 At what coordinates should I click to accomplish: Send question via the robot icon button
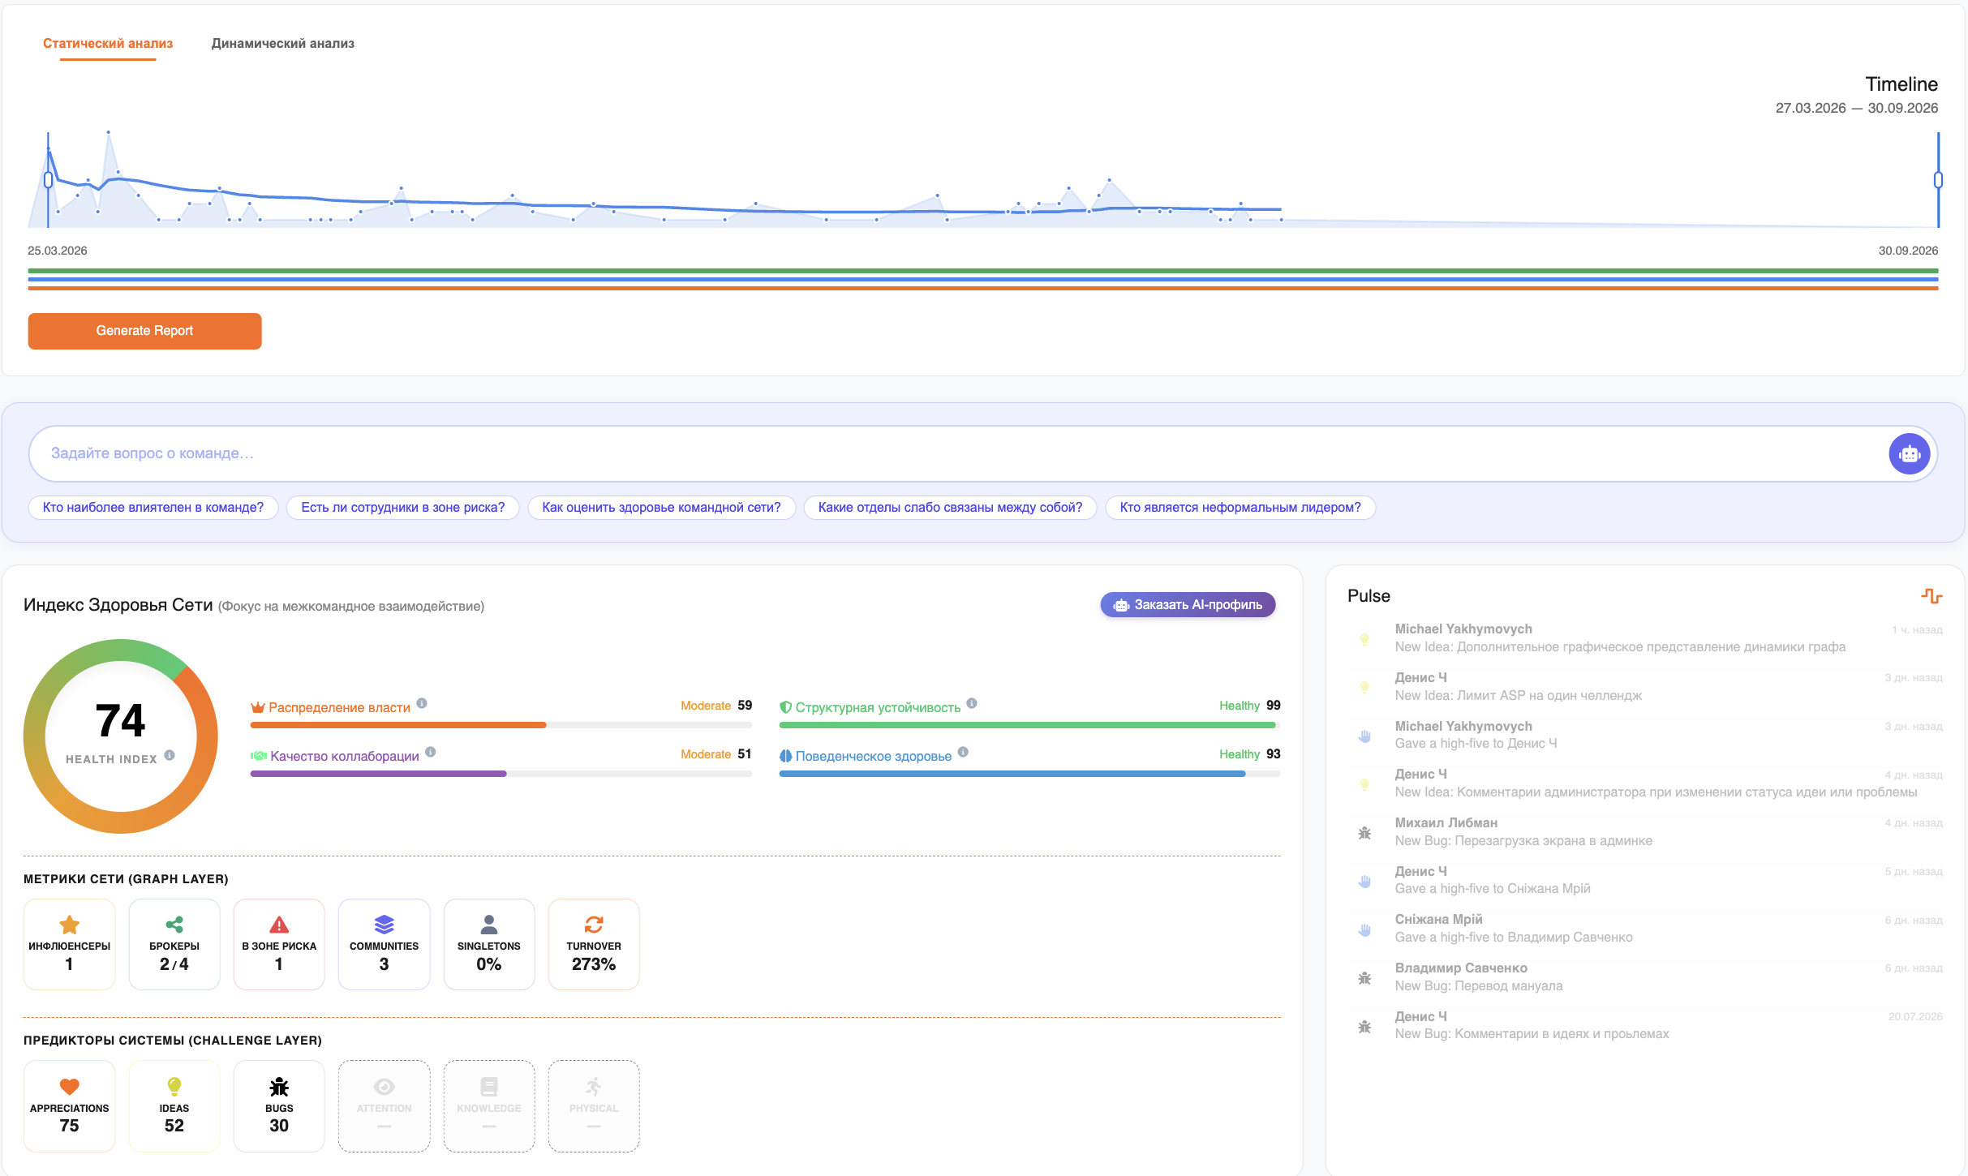(x=1909, y=454)
